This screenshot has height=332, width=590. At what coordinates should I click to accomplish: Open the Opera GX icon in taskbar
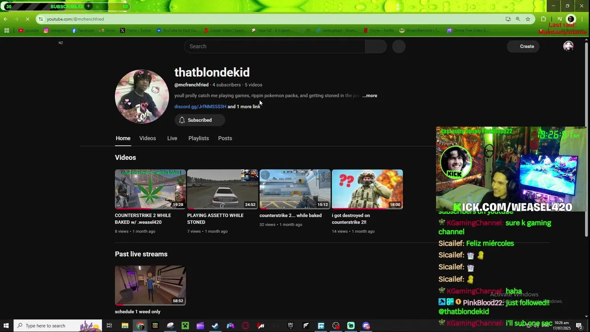pos(246,326)
